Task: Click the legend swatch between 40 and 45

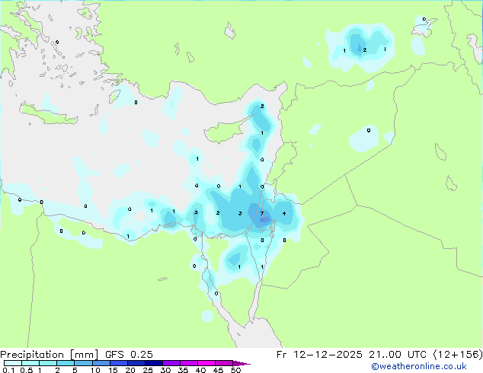Action: (206, 363)
